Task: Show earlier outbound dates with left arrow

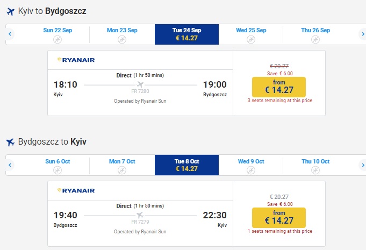Action: (10, 34)
